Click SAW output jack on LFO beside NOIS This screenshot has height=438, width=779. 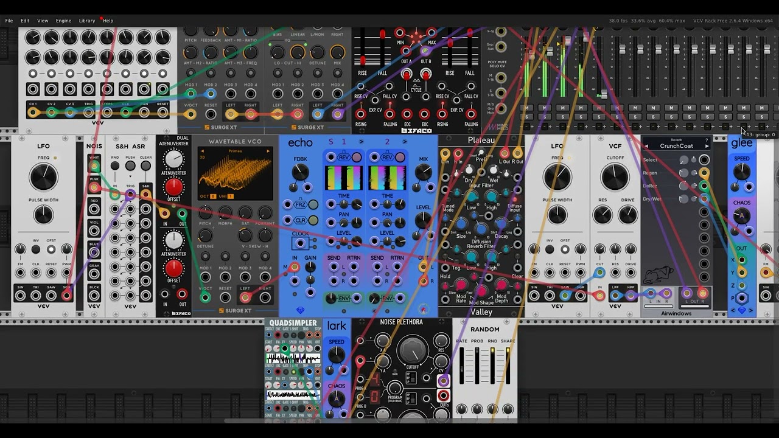[51, 296]
